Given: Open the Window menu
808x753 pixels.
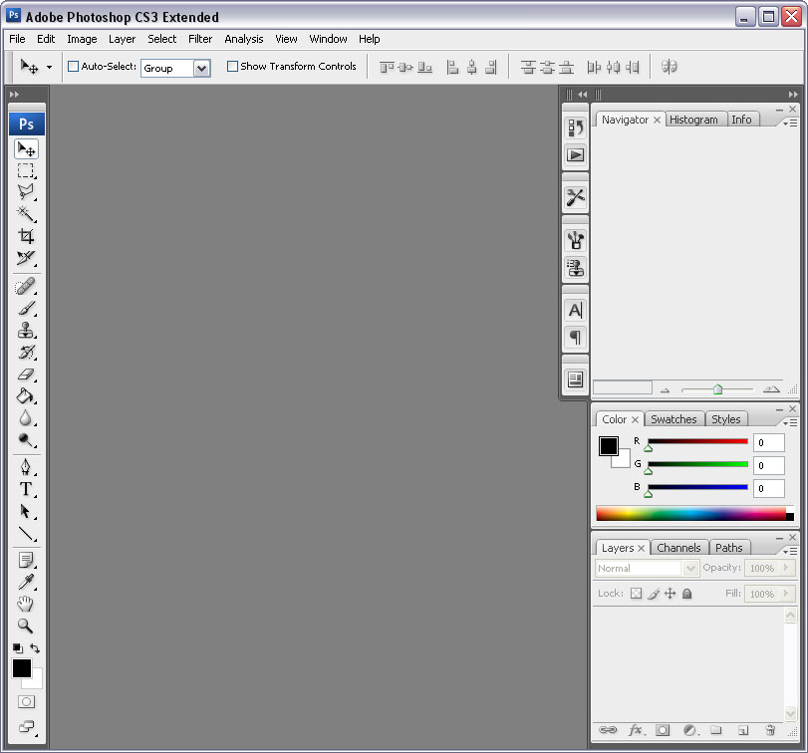Looking at the screenshot, I should [x=328, y=39].
